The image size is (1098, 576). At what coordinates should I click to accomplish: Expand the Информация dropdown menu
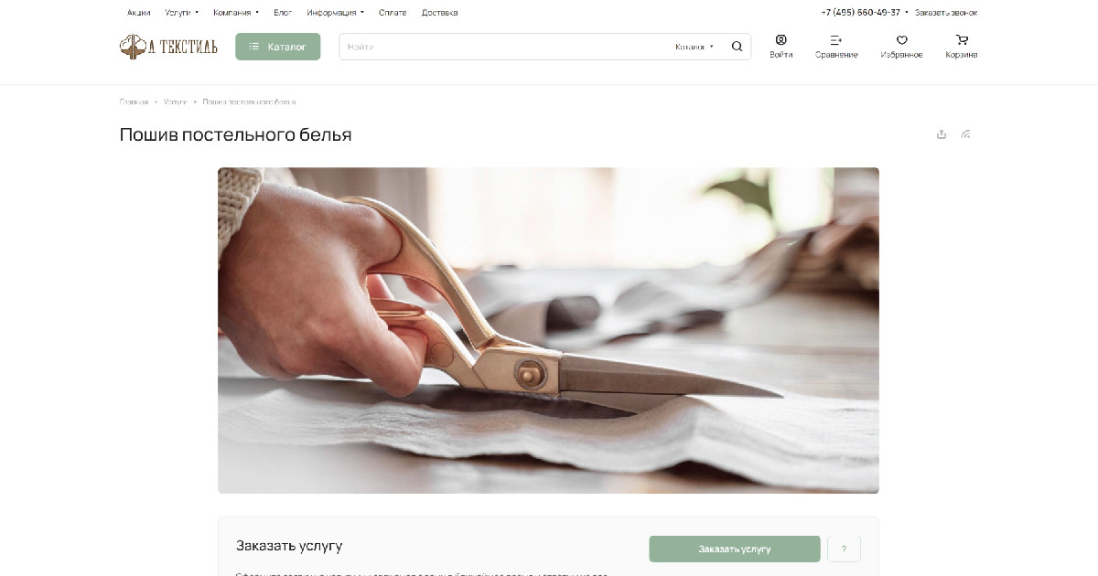pyautogui.click(x=336, y=13)
